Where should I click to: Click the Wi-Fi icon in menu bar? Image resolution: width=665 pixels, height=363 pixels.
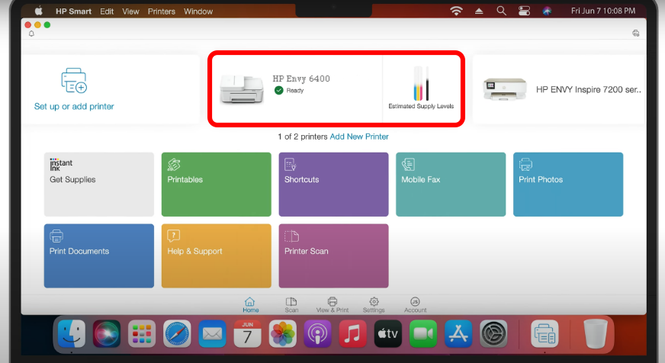click(x=456, y=11)
